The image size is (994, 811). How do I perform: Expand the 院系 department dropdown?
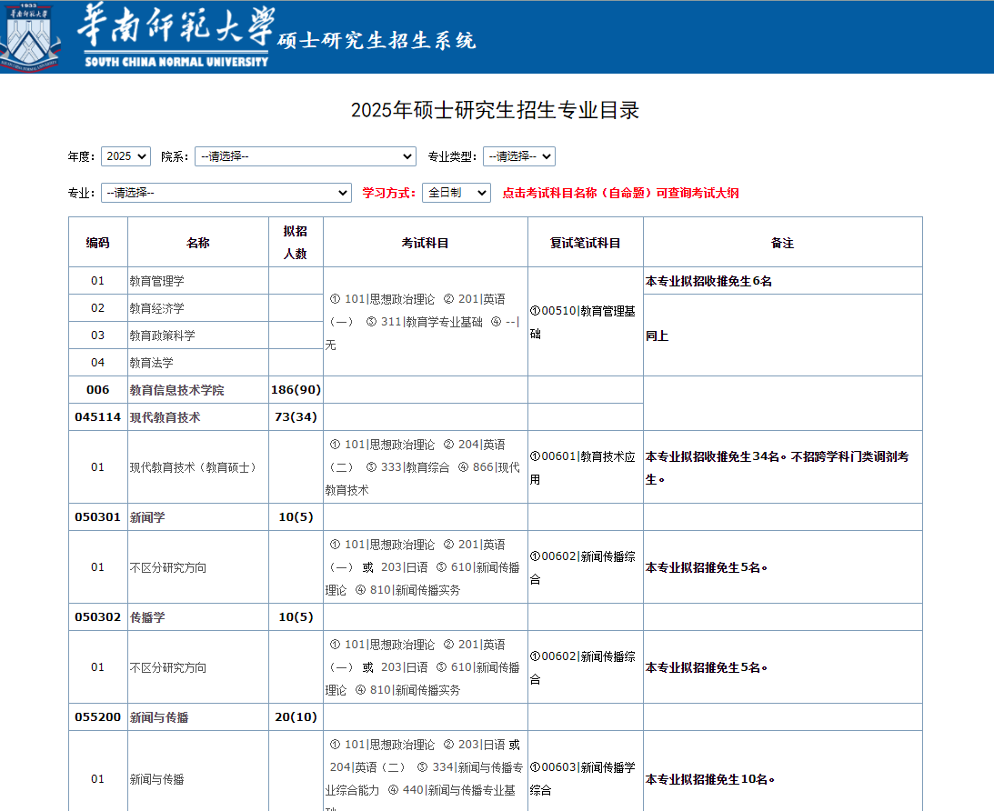coord(305,156)
